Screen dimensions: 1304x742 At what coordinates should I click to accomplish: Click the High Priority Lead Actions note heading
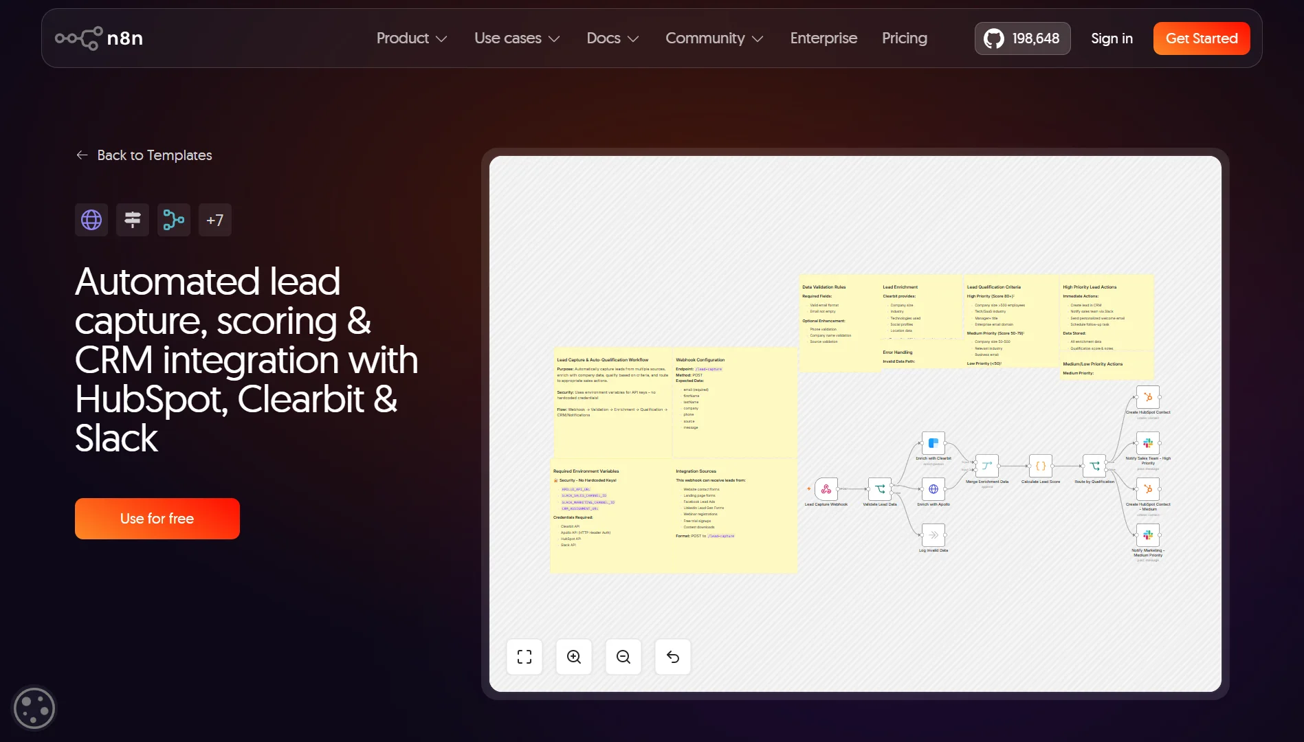1090,287
